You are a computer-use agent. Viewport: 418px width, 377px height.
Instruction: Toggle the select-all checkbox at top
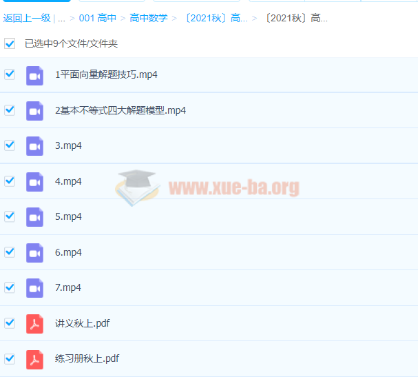click(10, 43)
